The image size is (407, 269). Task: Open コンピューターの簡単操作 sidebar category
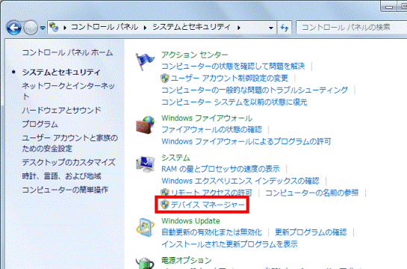tap(65, 190)
